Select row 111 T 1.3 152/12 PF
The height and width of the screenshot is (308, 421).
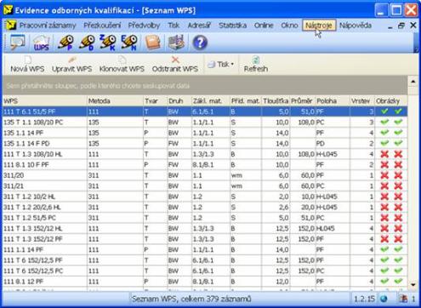(x=205, y=239)
